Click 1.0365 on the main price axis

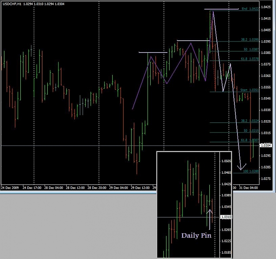pos(265,76)
